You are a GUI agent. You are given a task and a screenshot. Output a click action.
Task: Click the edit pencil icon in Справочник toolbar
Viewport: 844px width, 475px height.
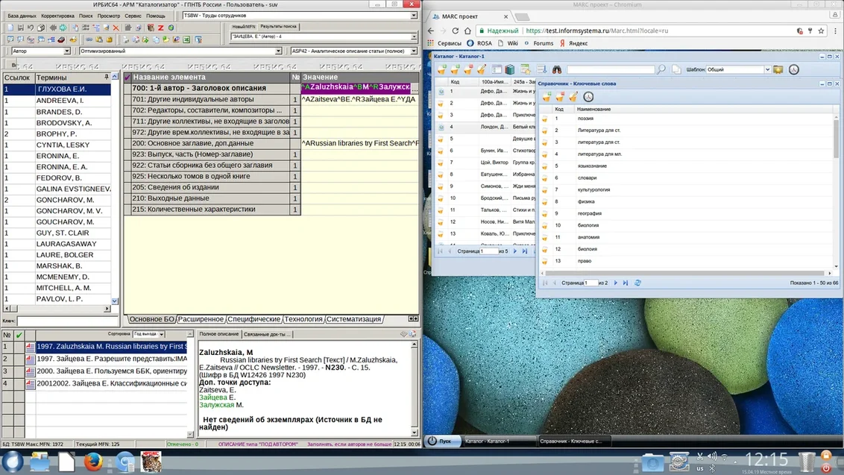click(574, 97)
